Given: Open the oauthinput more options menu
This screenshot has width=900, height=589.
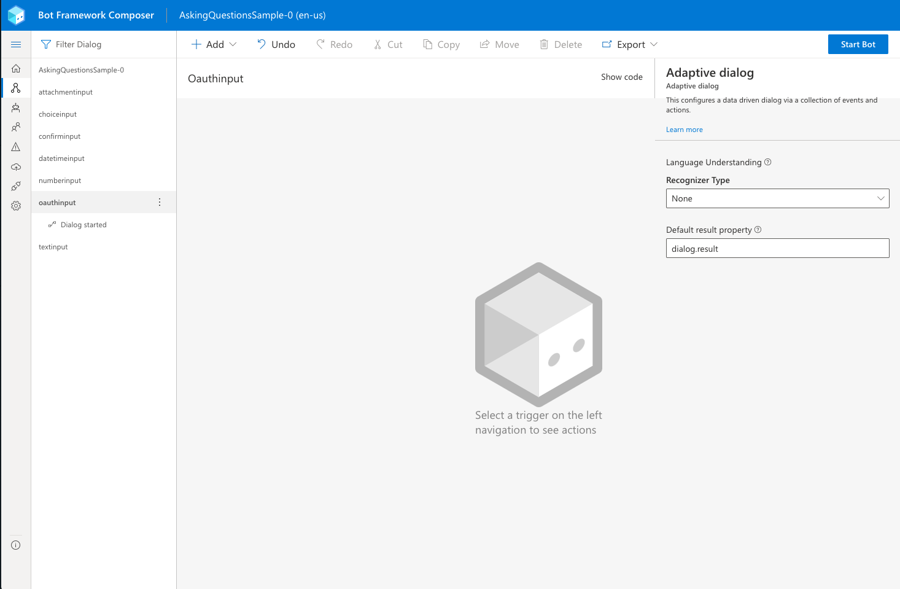Looking at the screenshot, I should coord(160,202).
